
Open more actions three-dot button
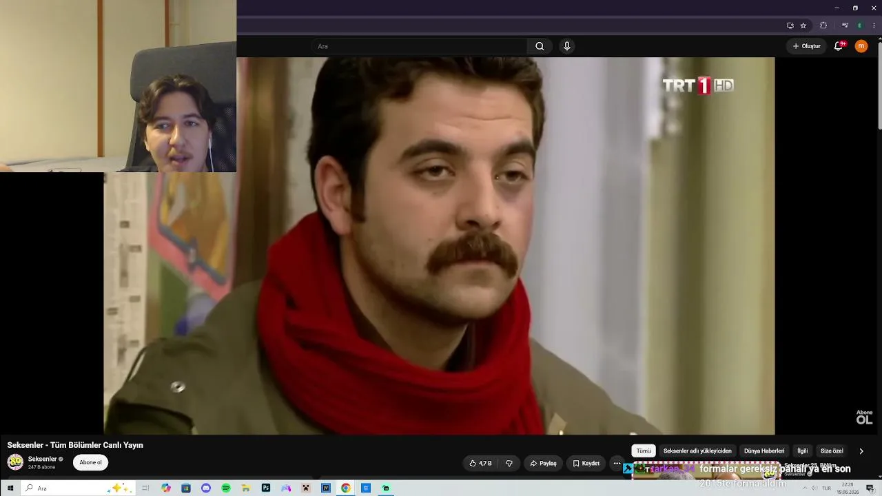[x=617, y=464]
